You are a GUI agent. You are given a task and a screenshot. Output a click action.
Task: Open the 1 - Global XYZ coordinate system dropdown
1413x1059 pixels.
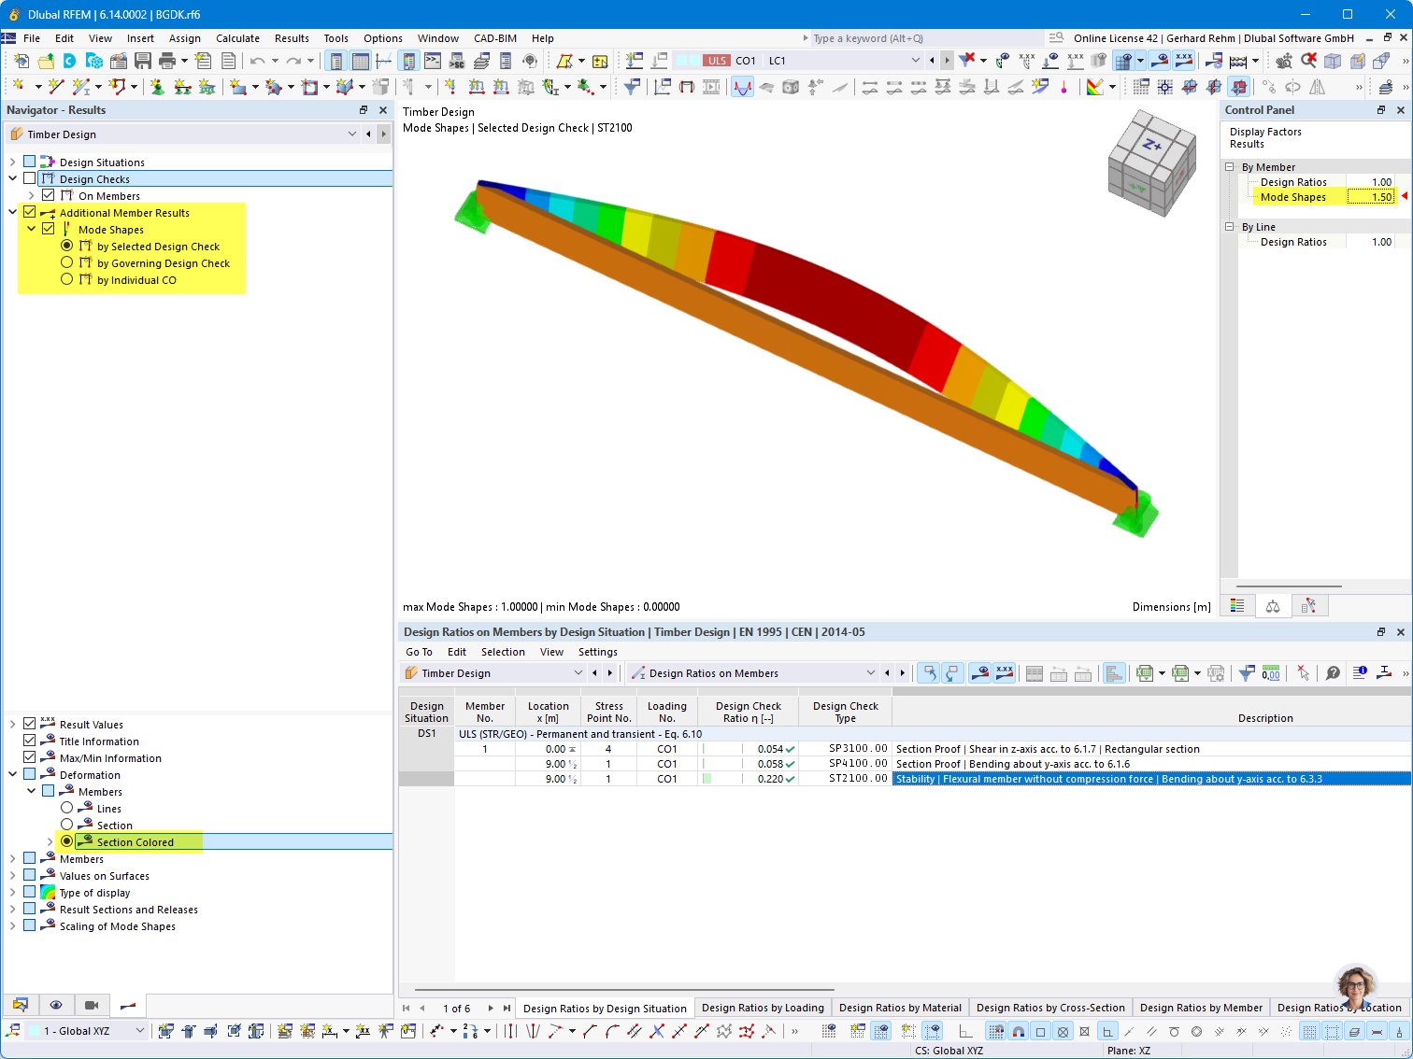[140, 1031]
